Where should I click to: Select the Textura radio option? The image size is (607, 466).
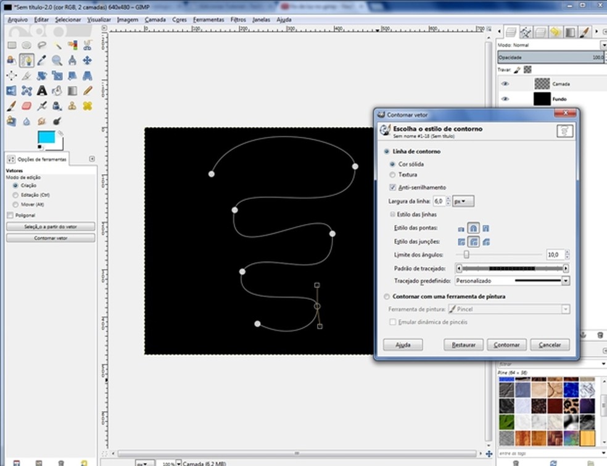(393, 175)
